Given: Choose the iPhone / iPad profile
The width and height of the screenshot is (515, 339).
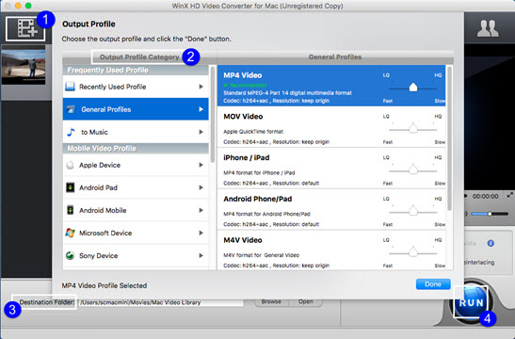Looking at the screenshot, I should click(331, 169).
